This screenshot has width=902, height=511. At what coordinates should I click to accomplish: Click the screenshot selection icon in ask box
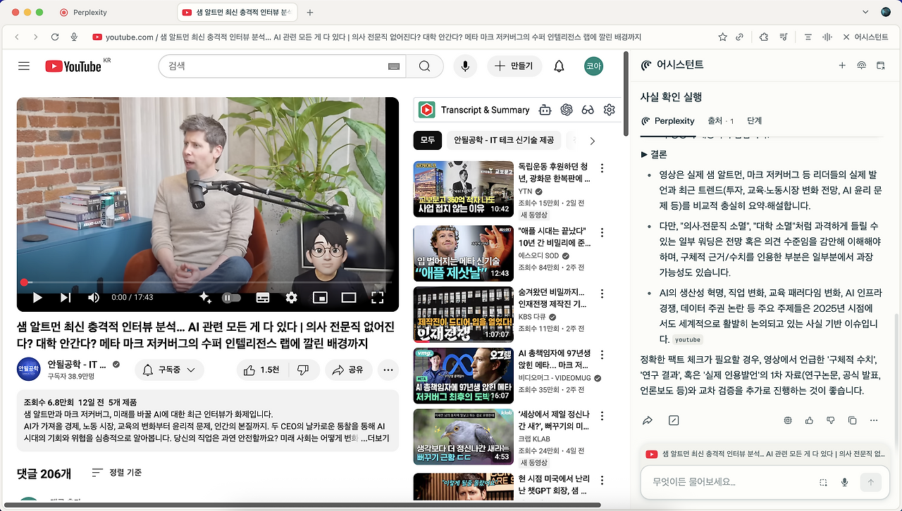[823, 482]
